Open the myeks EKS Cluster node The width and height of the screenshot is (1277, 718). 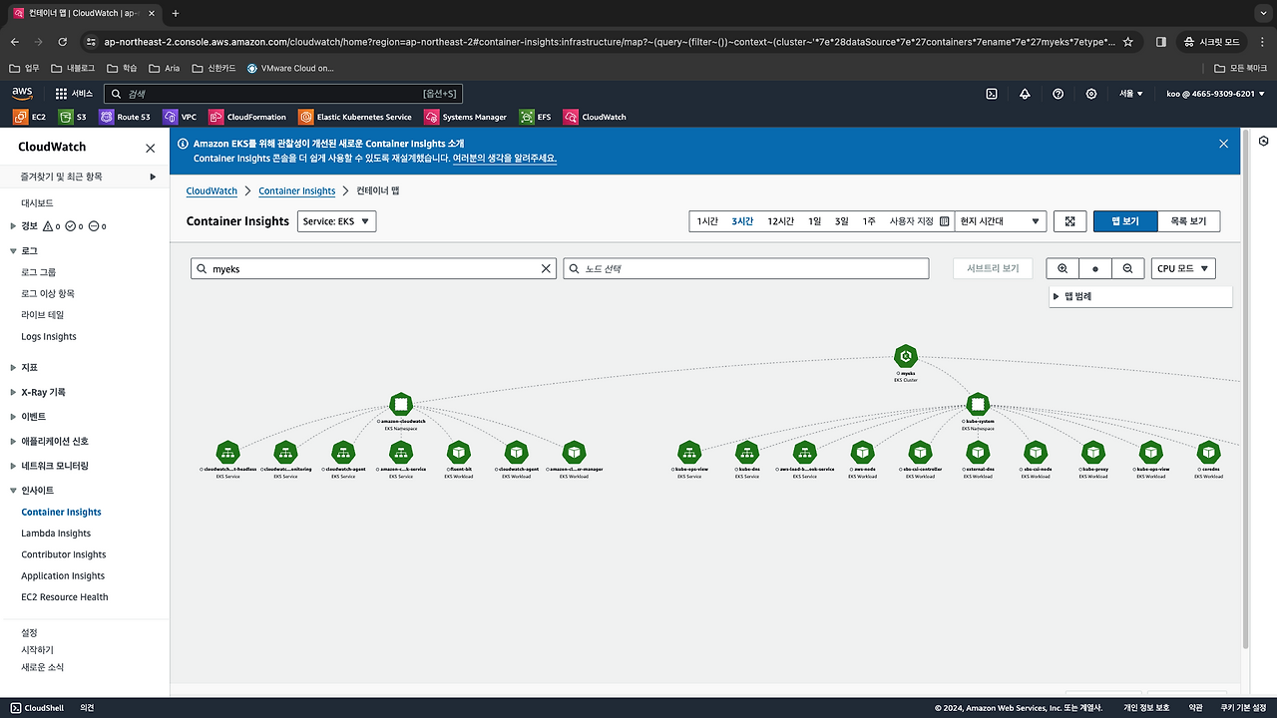click(906, 356)
